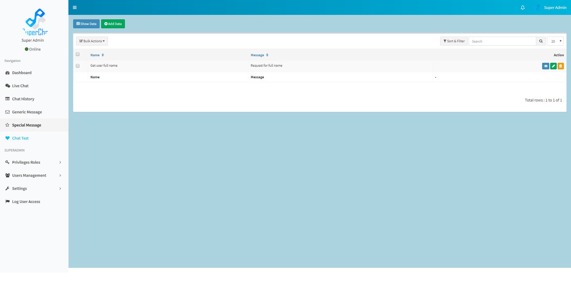571x283 pixels.
Task: Click the Generic Message envelope icon
Action: 7,112
